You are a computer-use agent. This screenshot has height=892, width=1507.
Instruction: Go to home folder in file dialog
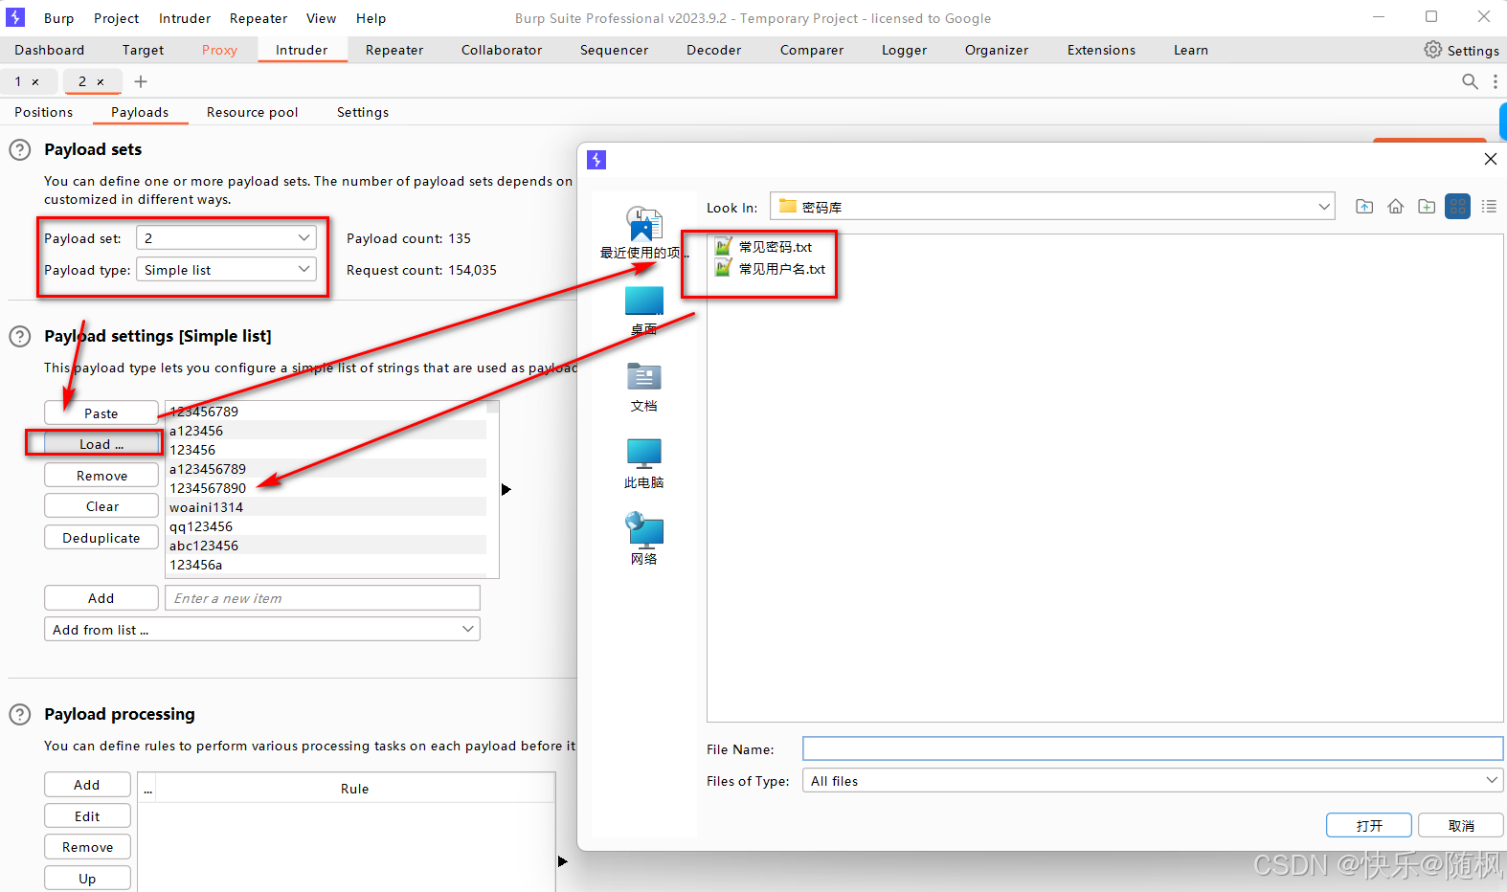point(1396,207)
